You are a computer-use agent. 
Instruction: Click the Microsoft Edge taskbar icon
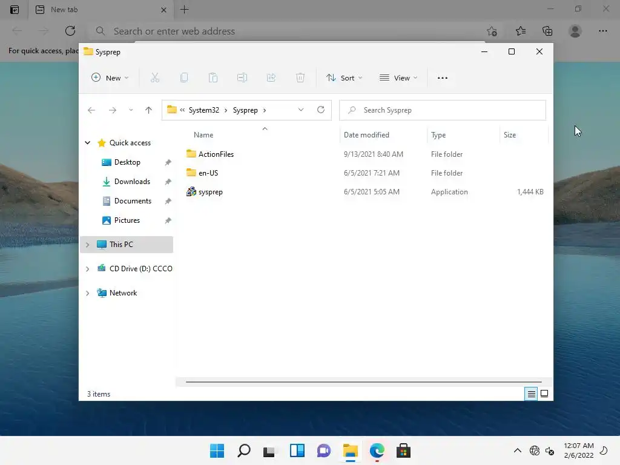click(377, 450)
